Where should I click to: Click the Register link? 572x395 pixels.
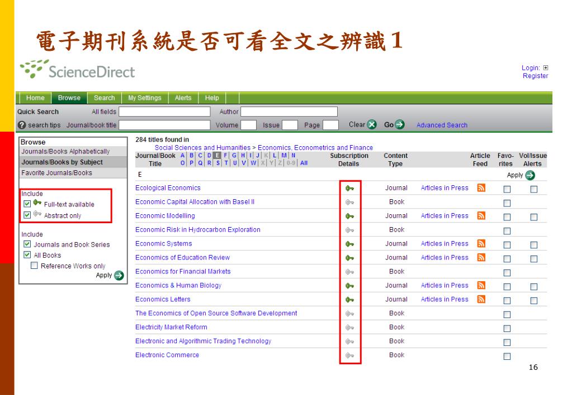coord(535,76)
